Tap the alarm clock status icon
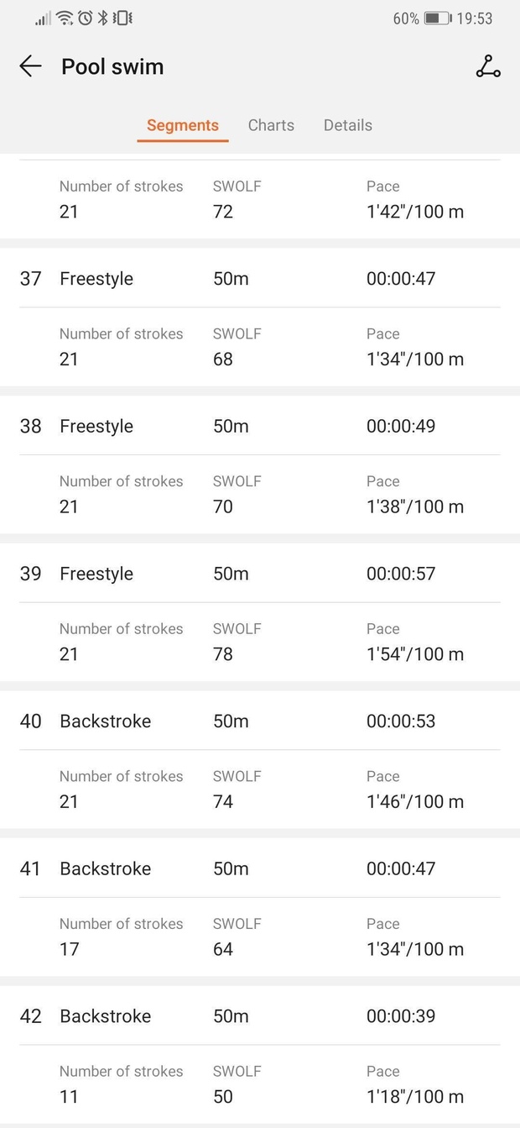This screenshot has height=1128, width=520. click(x=85, y=18)
